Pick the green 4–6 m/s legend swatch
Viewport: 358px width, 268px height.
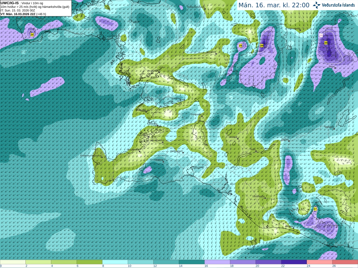pos(64,262)
